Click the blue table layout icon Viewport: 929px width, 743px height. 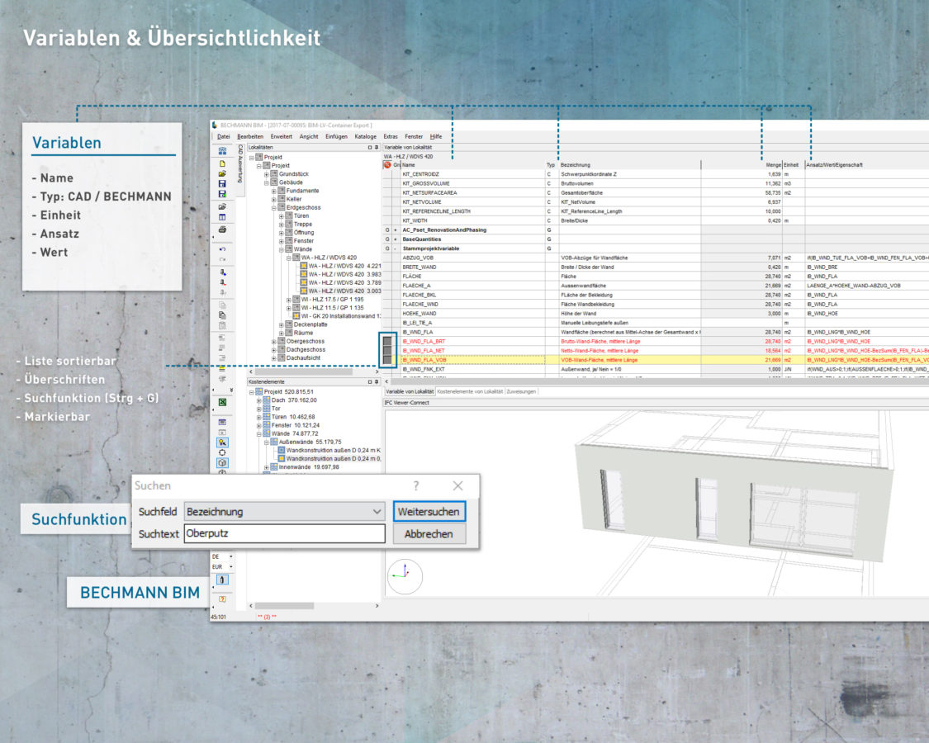[x=222, y=217]
